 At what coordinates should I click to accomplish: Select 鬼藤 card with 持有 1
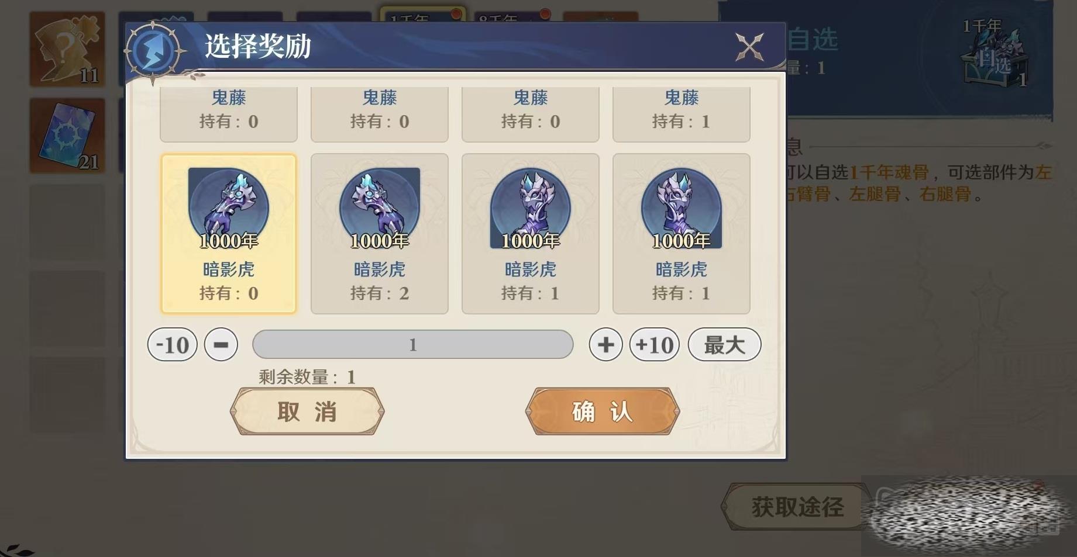(681, 114)
